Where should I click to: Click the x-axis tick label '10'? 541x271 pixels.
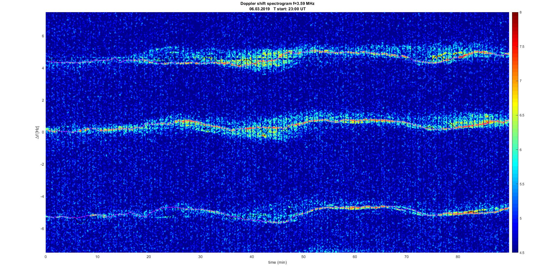coord(97,257)
